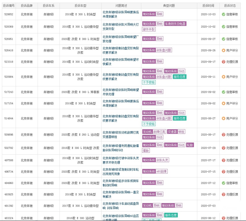Viewport: 246px width, 221px height.
Task: Open complaint 北京奔驰E级刹车片异响大灯支架开裂
Action: 121,27
